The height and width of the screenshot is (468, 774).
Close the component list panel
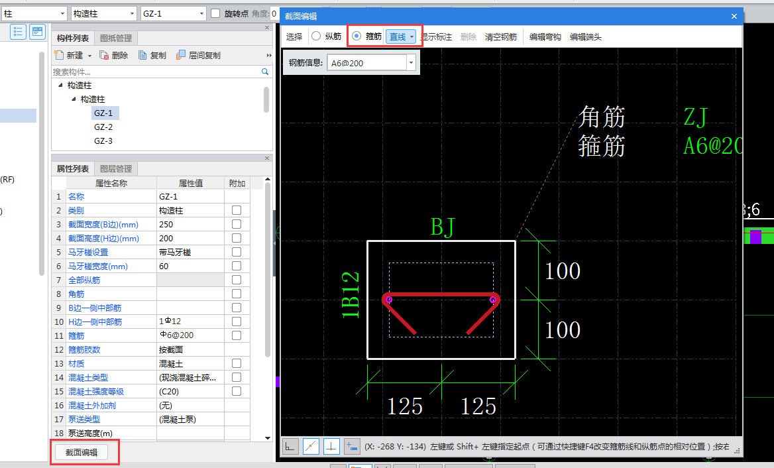[x=267, y=28]
